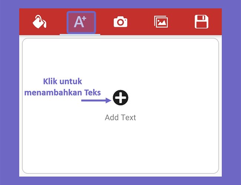The width and height of the screenshot is (241, 185).
Task: Select the add text tab icon
Action: click(x=80, y=22)
